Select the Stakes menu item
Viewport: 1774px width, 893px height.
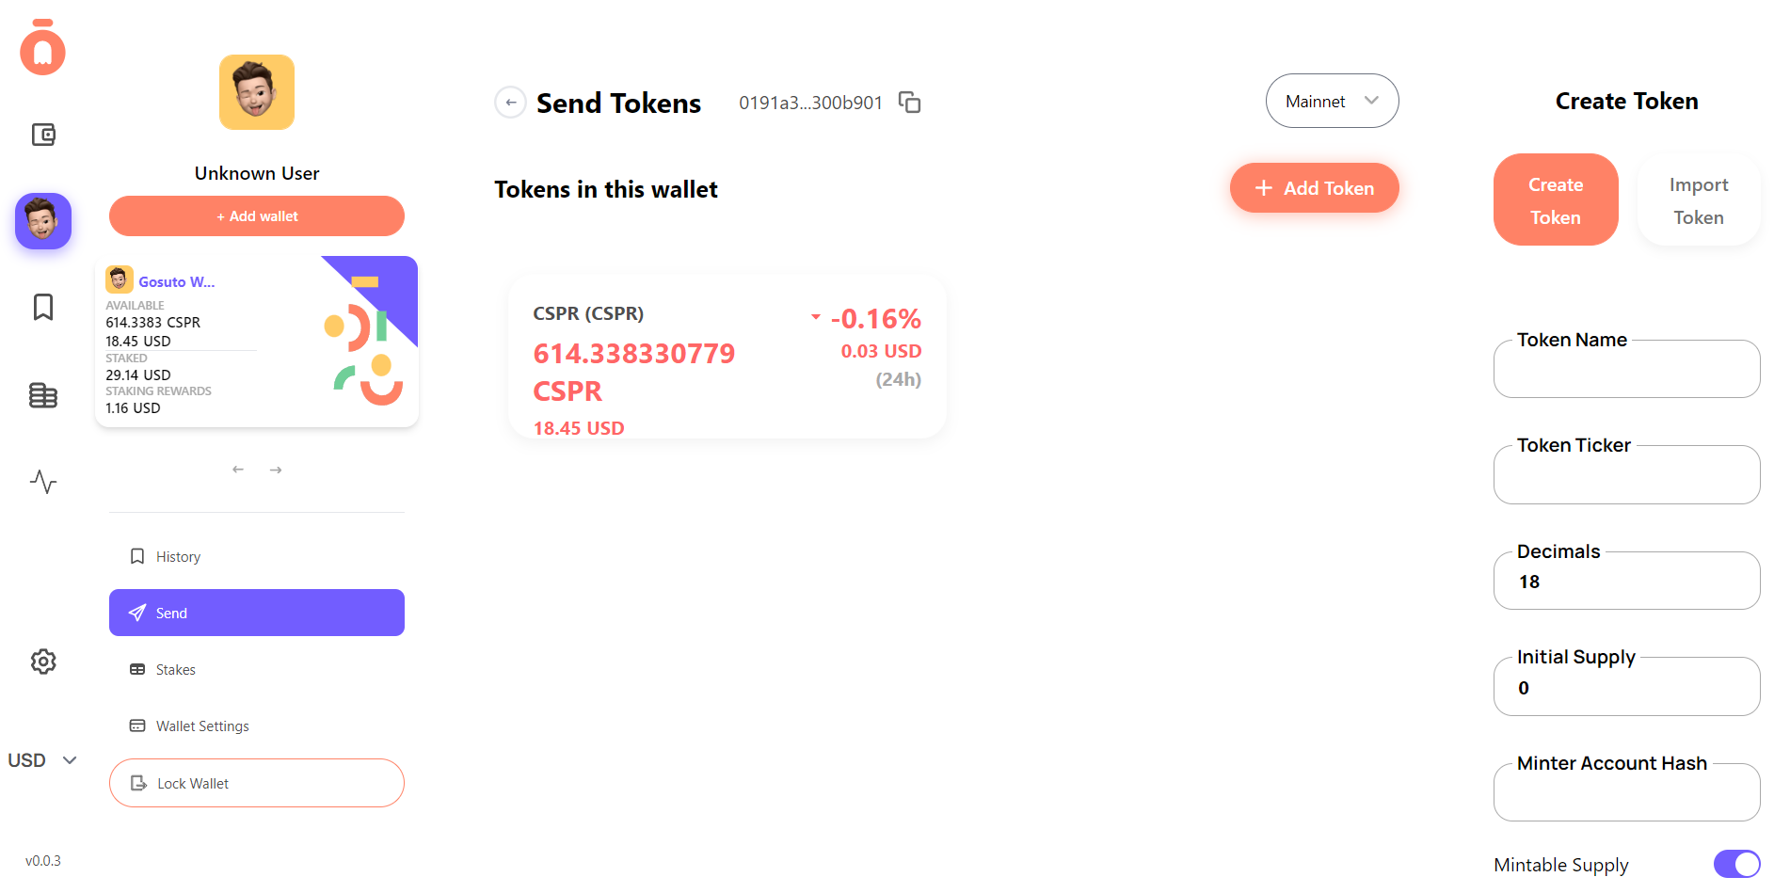click(x=175, y=670)
